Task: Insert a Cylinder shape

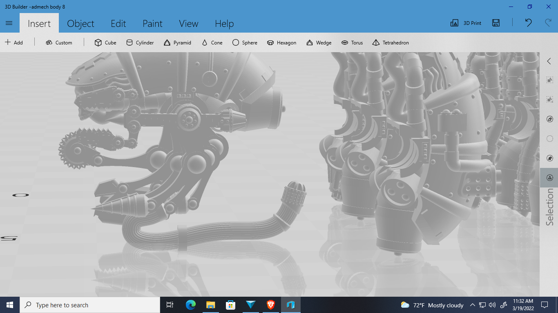Action: pyautogui.click(x=140, y=42)
